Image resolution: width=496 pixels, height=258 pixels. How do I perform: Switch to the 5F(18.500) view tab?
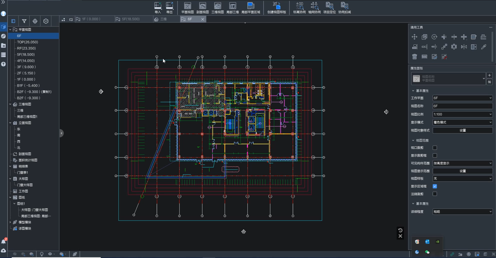(x=131, y=19)
